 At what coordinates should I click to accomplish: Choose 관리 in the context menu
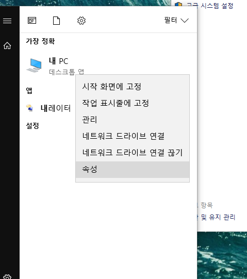point(133,120)
